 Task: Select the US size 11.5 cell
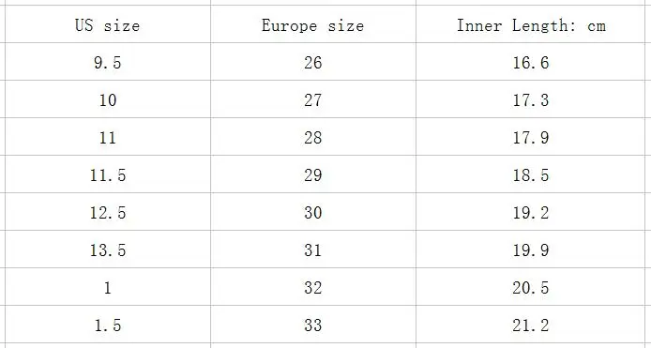pos(108,174)
